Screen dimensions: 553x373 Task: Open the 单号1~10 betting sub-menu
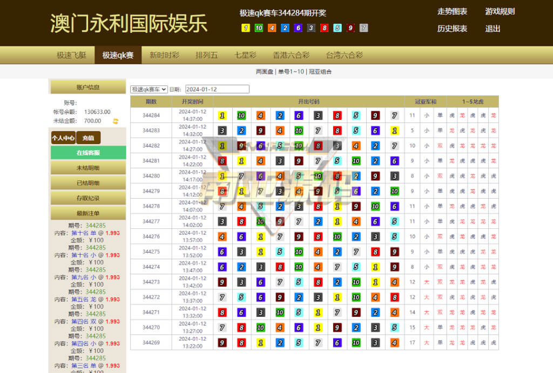pos(291,72)
